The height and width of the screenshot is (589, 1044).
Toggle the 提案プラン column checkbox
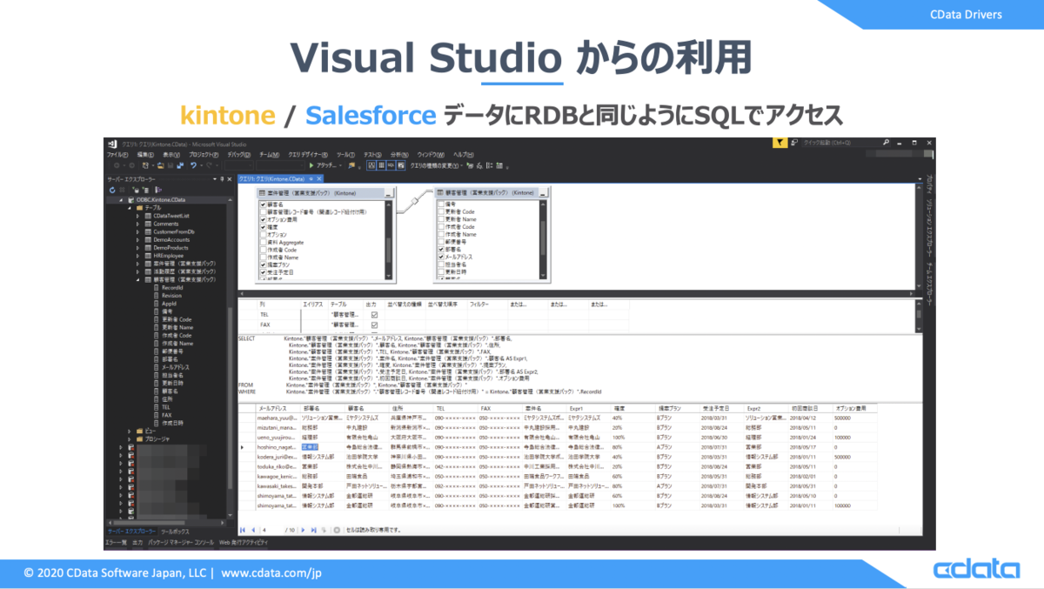[x=263, y=264]
